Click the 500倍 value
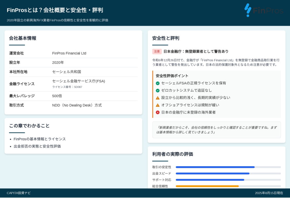Image resolution: width=290 pixels, height=198 pixels. coord(57,96)
